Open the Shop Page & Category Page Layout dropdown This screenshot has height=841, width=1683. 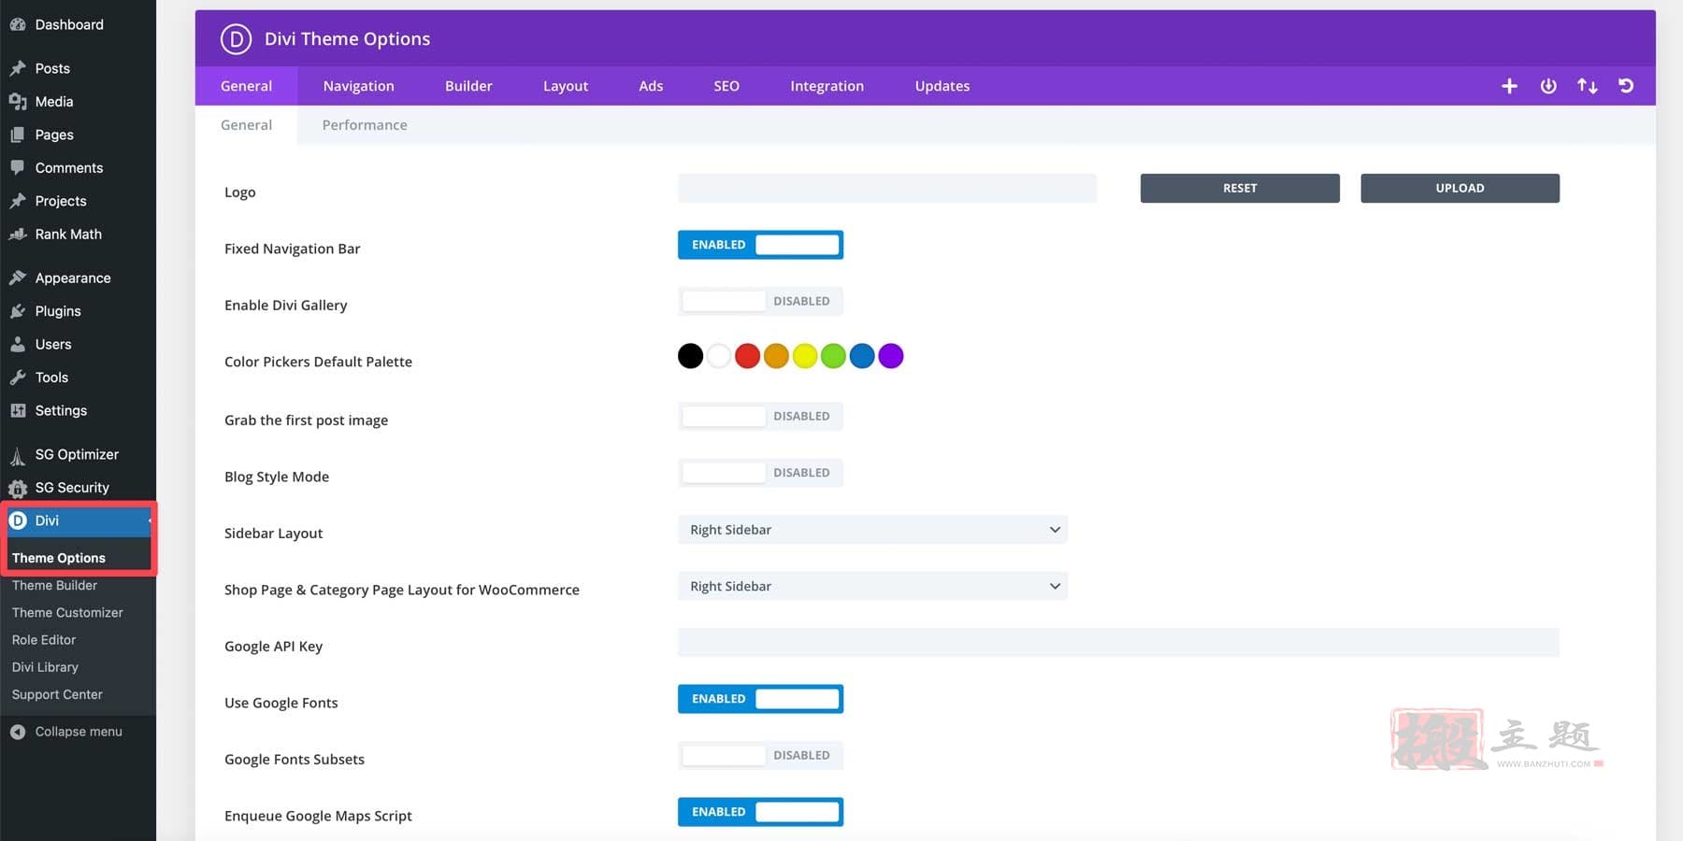point(872,586)
